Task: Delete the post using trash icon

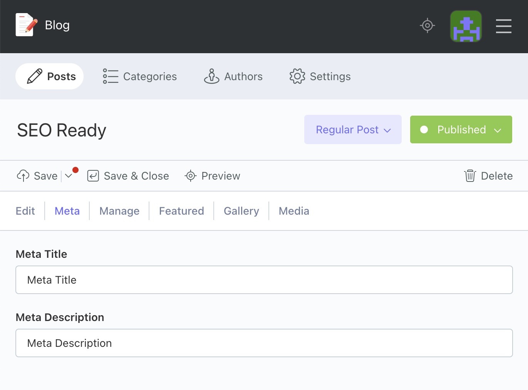Action: click(488, 176)
